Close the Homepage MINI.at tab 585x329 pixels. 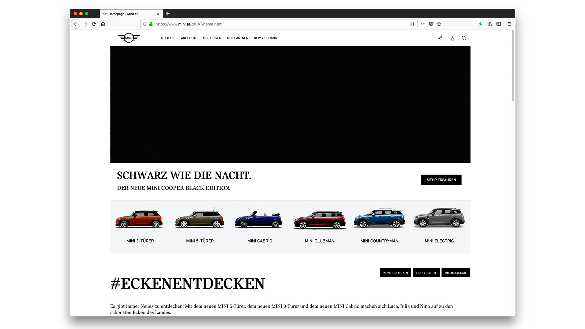[158, 14]
